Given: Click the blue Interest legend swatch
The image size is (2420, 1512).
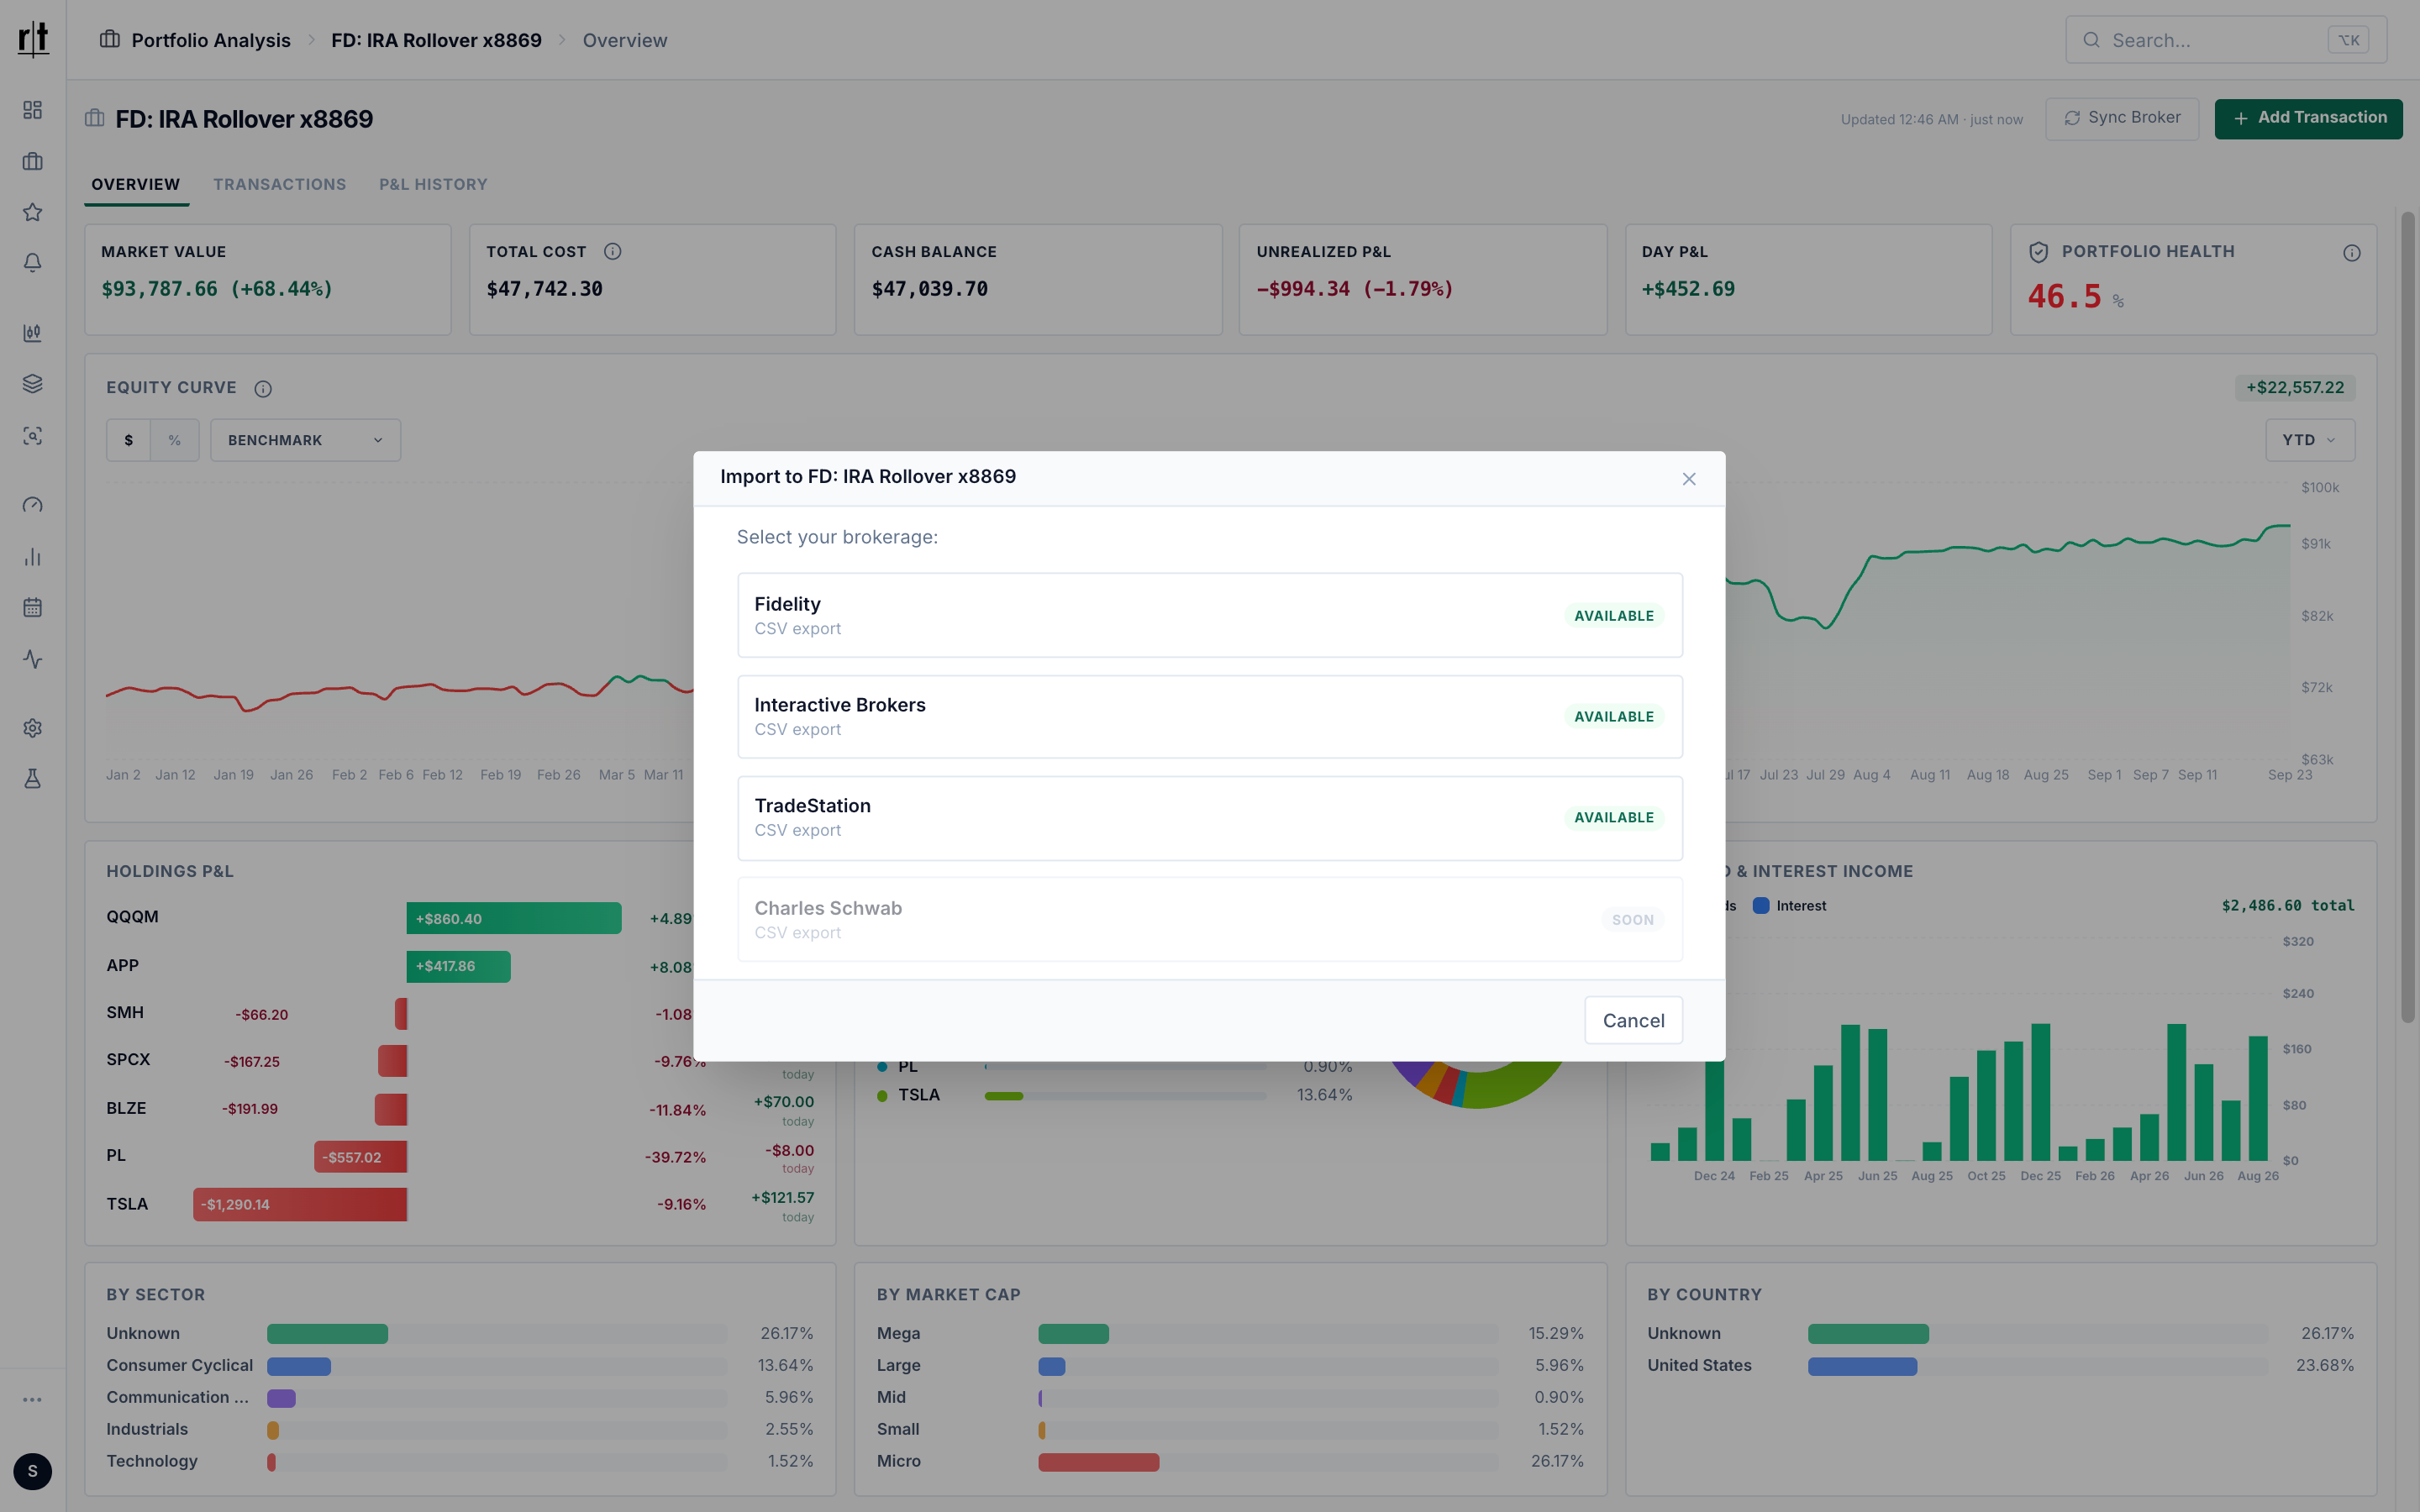Looking at the screenshot, I should pyautogui.click(x=1761, y=906).
